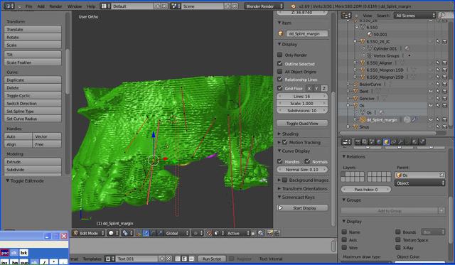Open the Render menu
The height and width of the screenshot is (265, 455).
[55, 6]
